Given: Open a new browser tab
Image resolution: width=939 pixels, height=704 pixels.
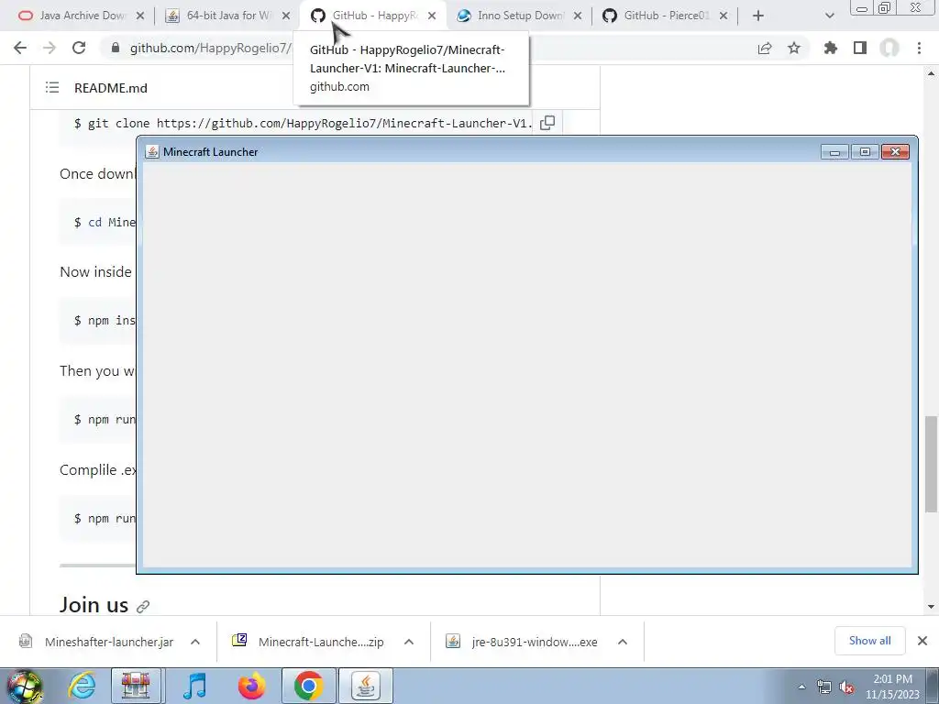Looking at the screenshot, I should coord(758,16).
